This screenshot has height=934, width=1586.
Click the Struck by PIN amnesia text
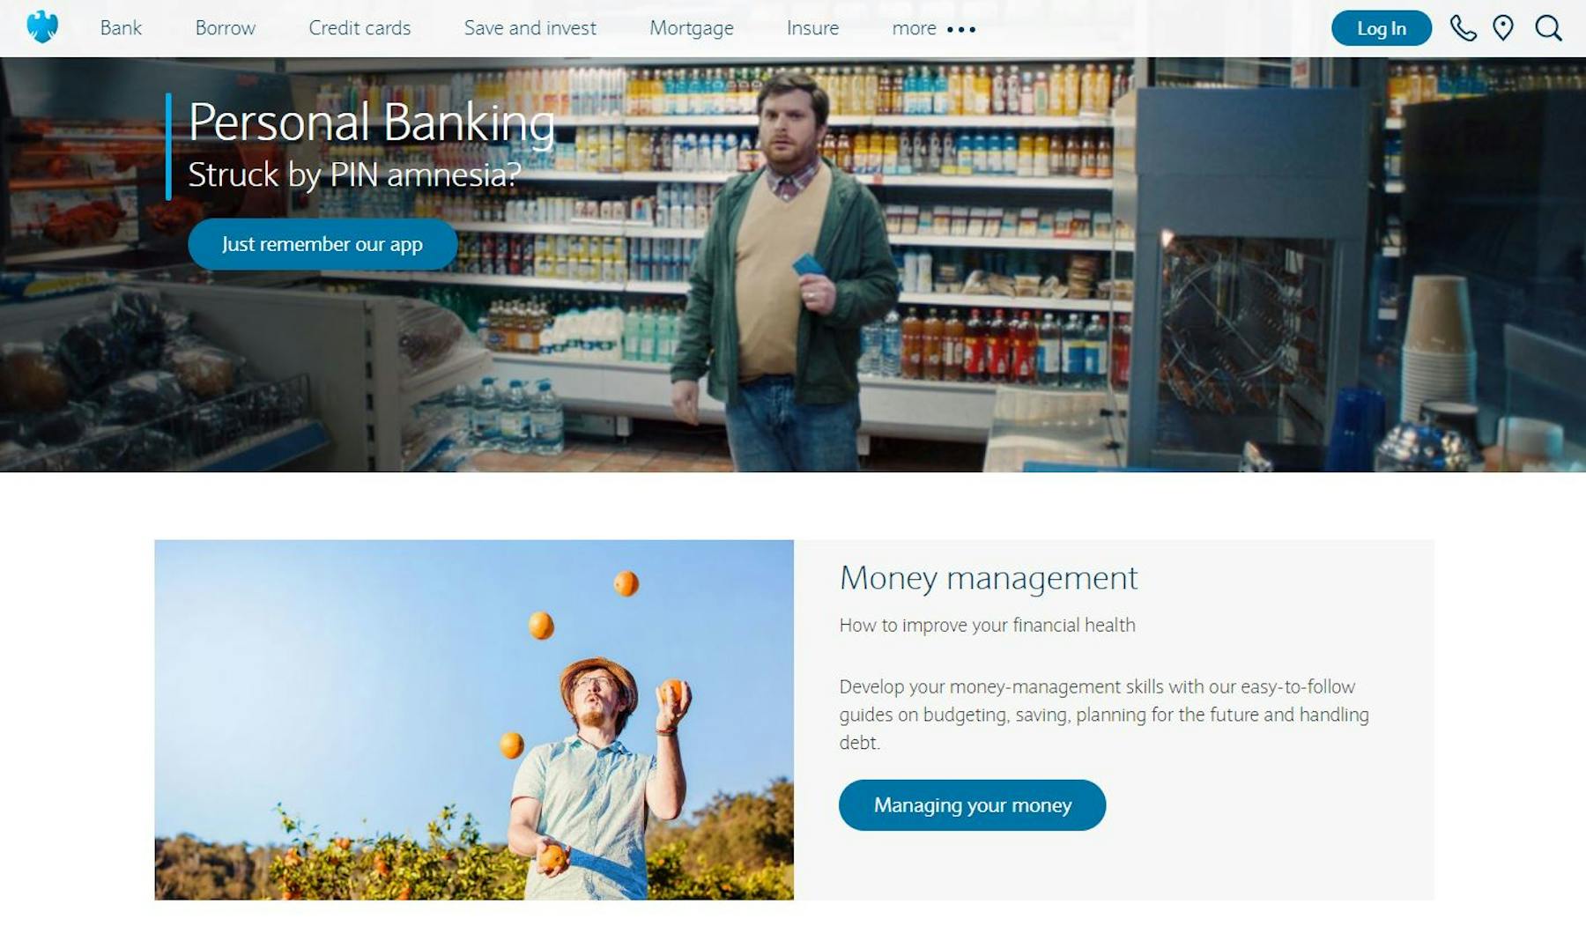click(354, 174)
